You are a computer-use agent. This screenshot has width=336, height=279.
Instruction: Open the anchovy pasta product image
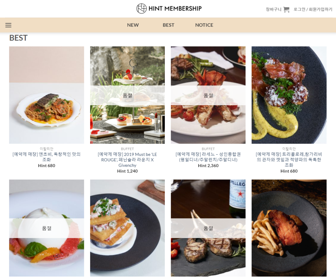(47, 95)
